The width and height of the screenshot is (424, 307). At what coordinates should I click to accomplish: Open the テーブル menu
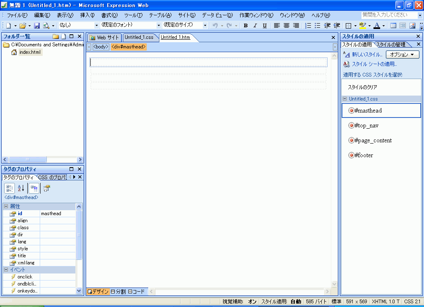coord(160,15)
